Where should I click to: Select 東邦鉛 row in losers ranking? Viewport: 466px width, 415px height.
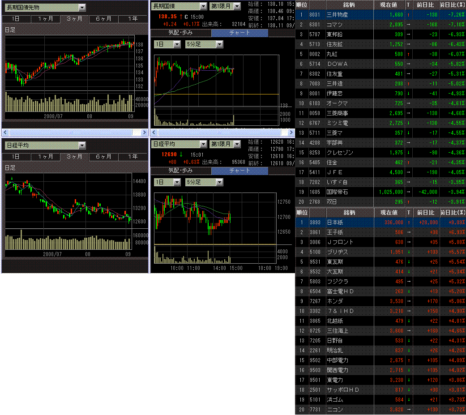pos(380,34)
